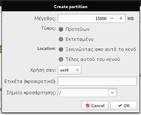Viewport: 141px width, 115px height.
Task: Click the size field showing 15000
Action: coord(83,19)
